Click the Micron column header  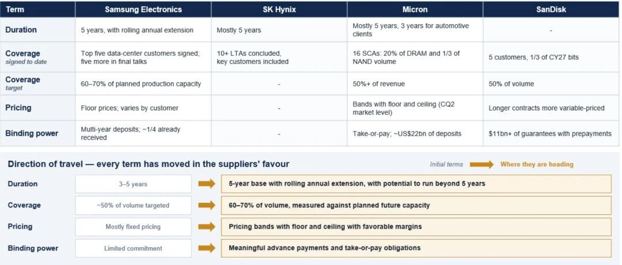pos(415,10)
